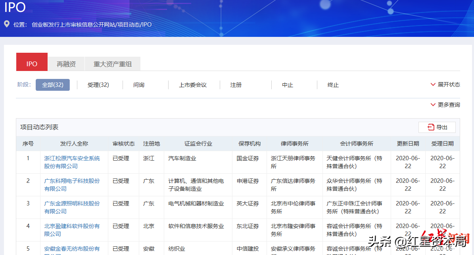The height and width of the screenshot is (255, 474).
Task: Click the 更新日期 column header
Action: click(x=408, y=144)
